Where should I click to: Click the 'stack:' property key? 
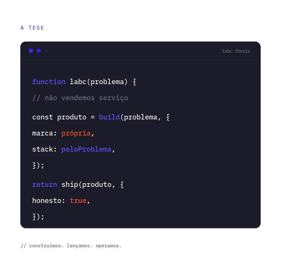pyautogui.click(x=44, y=149)
